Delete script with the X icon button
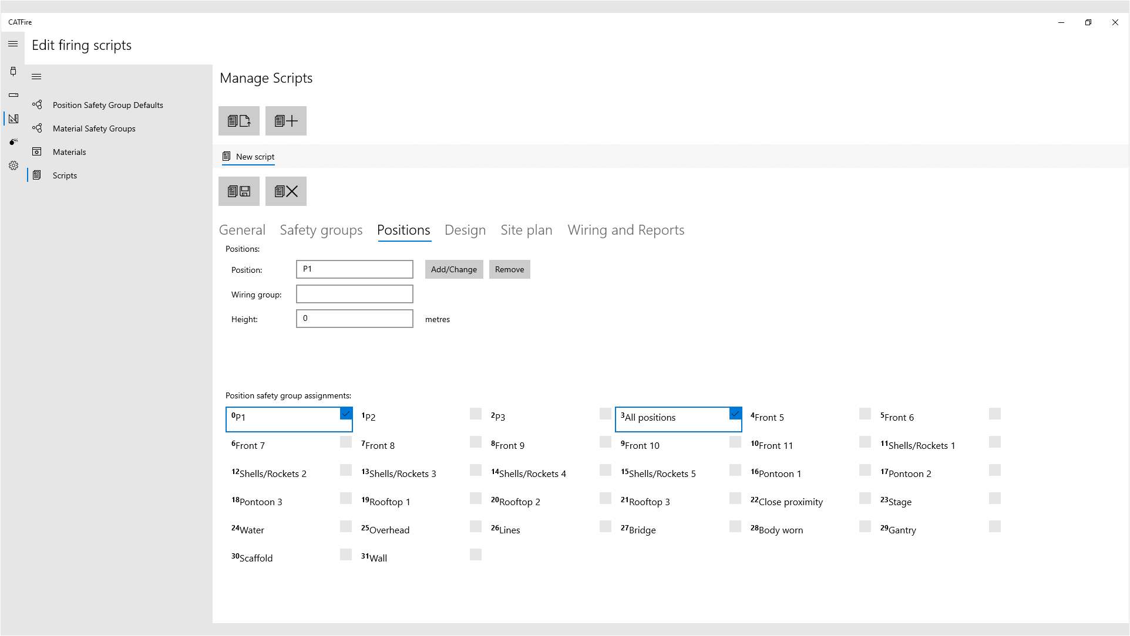The height and width of the screenshot is (636, 1130). [286, 191]
